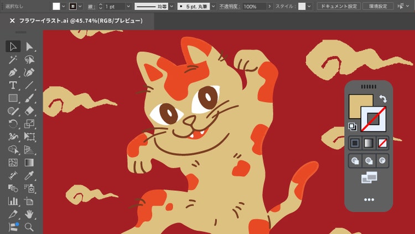
Task: Select the Slice tool
Action: (x=13, y=214)
